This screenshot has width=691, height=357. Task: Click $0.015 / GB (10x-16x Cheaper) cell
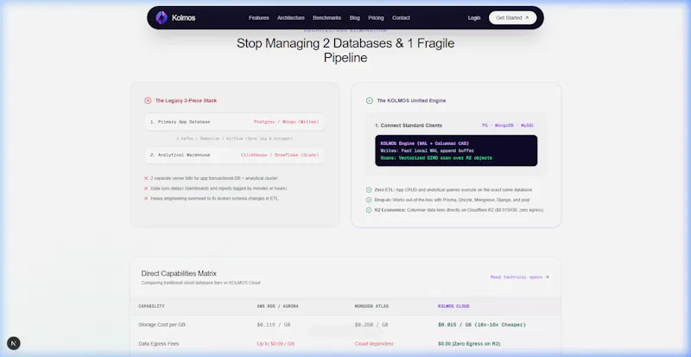tap(482, 325)
